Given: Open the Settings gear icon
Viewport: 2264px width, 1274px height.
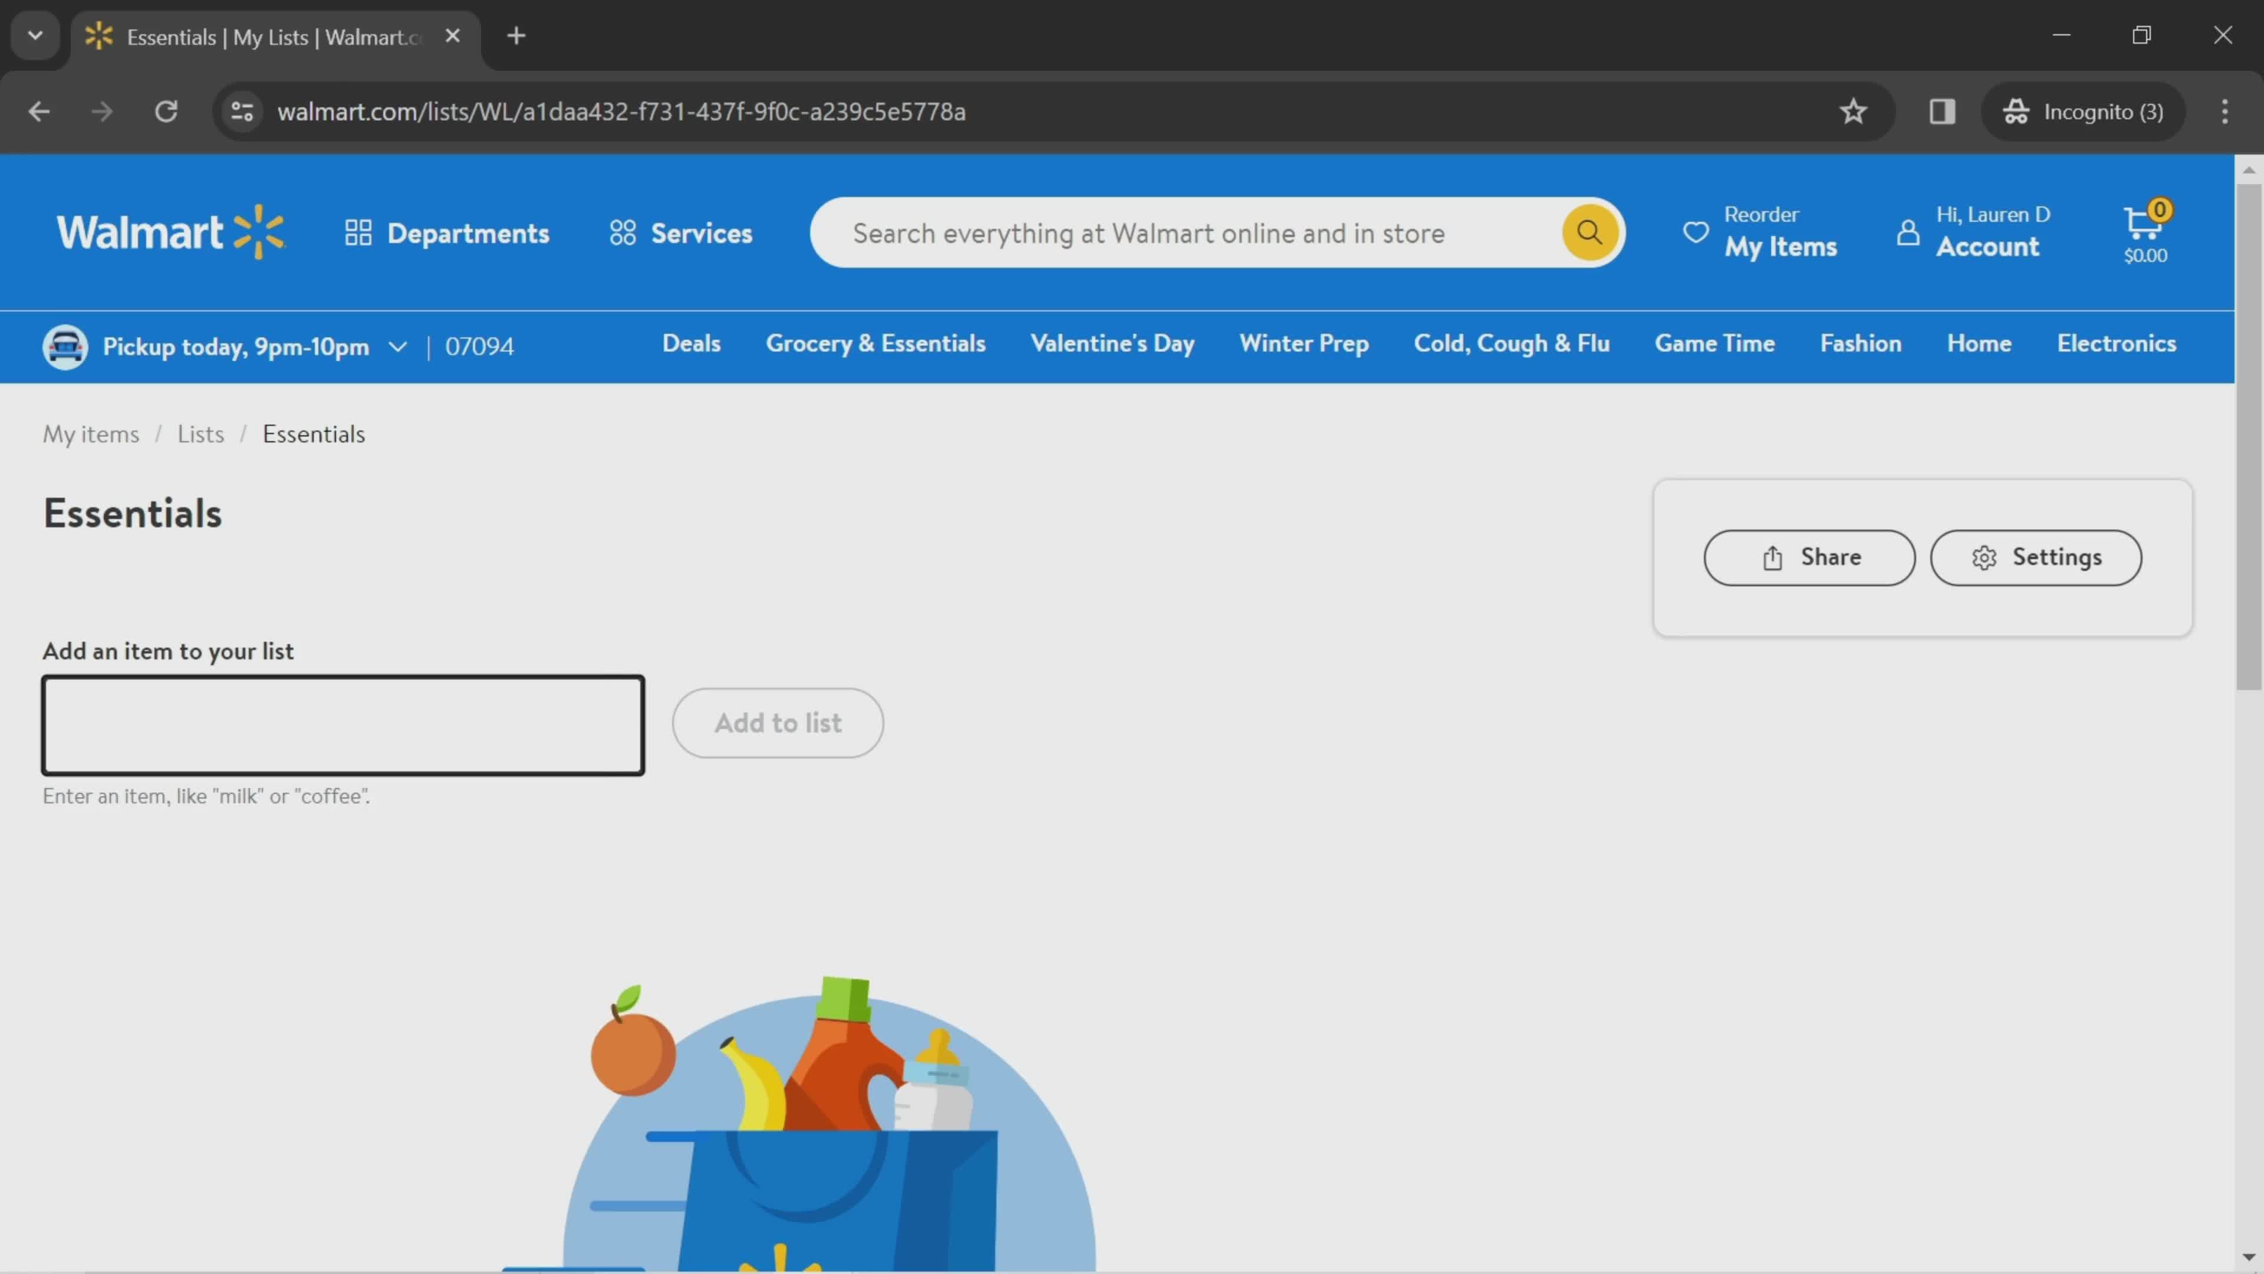Looking at the screenshot, I should (1984, 557).
